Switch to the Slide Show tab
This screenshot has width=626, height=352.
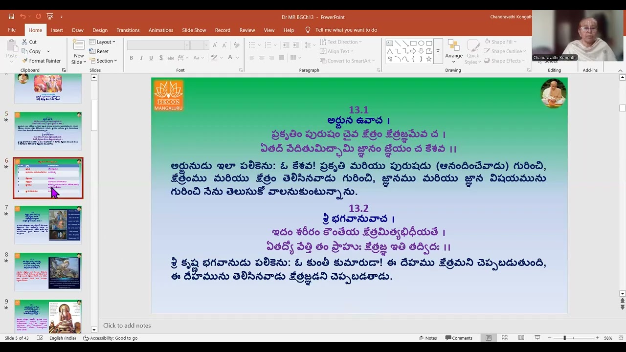[x=194, y=30]
